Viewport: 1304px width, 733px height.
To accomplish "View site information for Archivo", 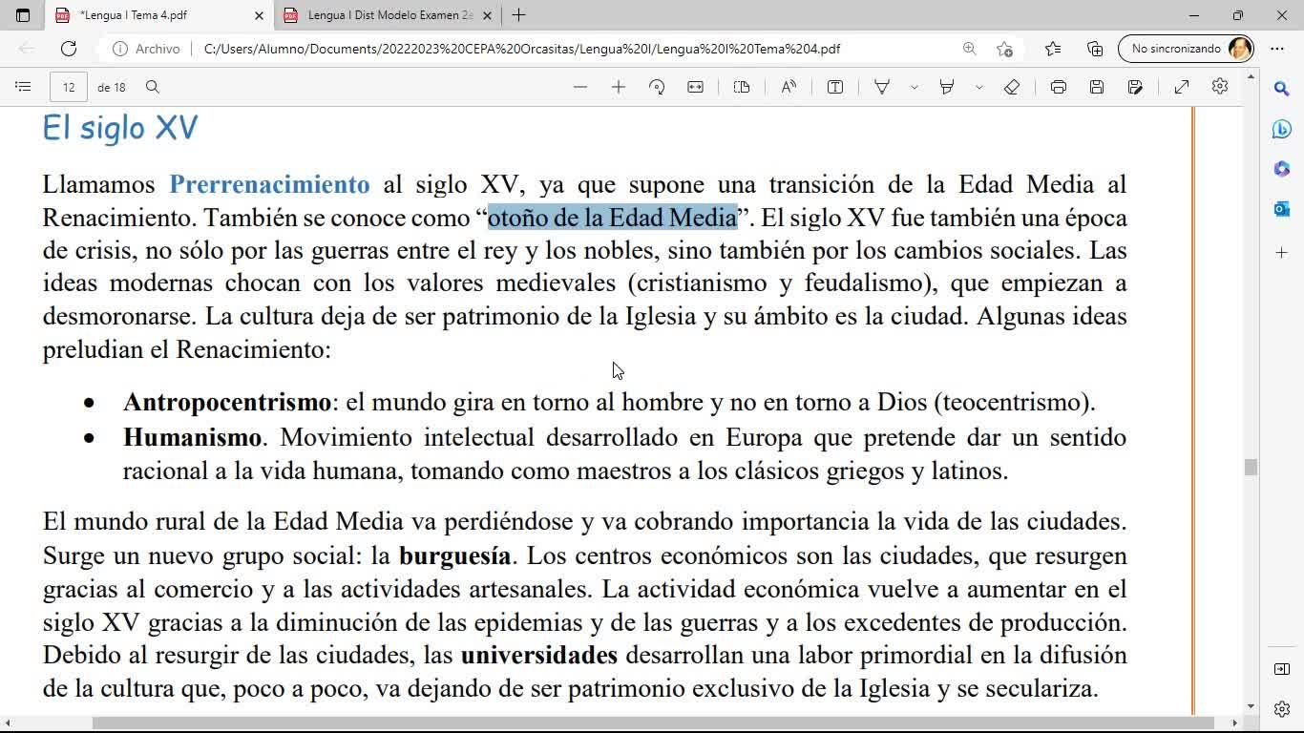I will point(146,49).
